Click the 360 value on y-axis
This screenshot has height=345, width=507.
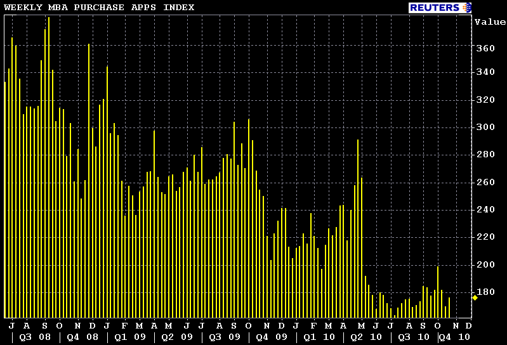point(485,49)
